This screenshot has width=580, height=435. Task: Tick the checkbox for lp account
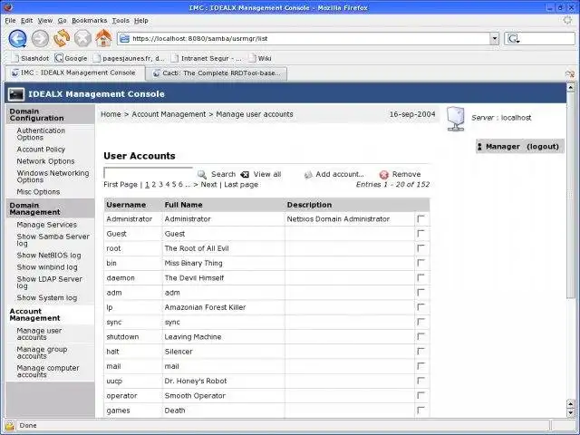[x=420, y=307]
